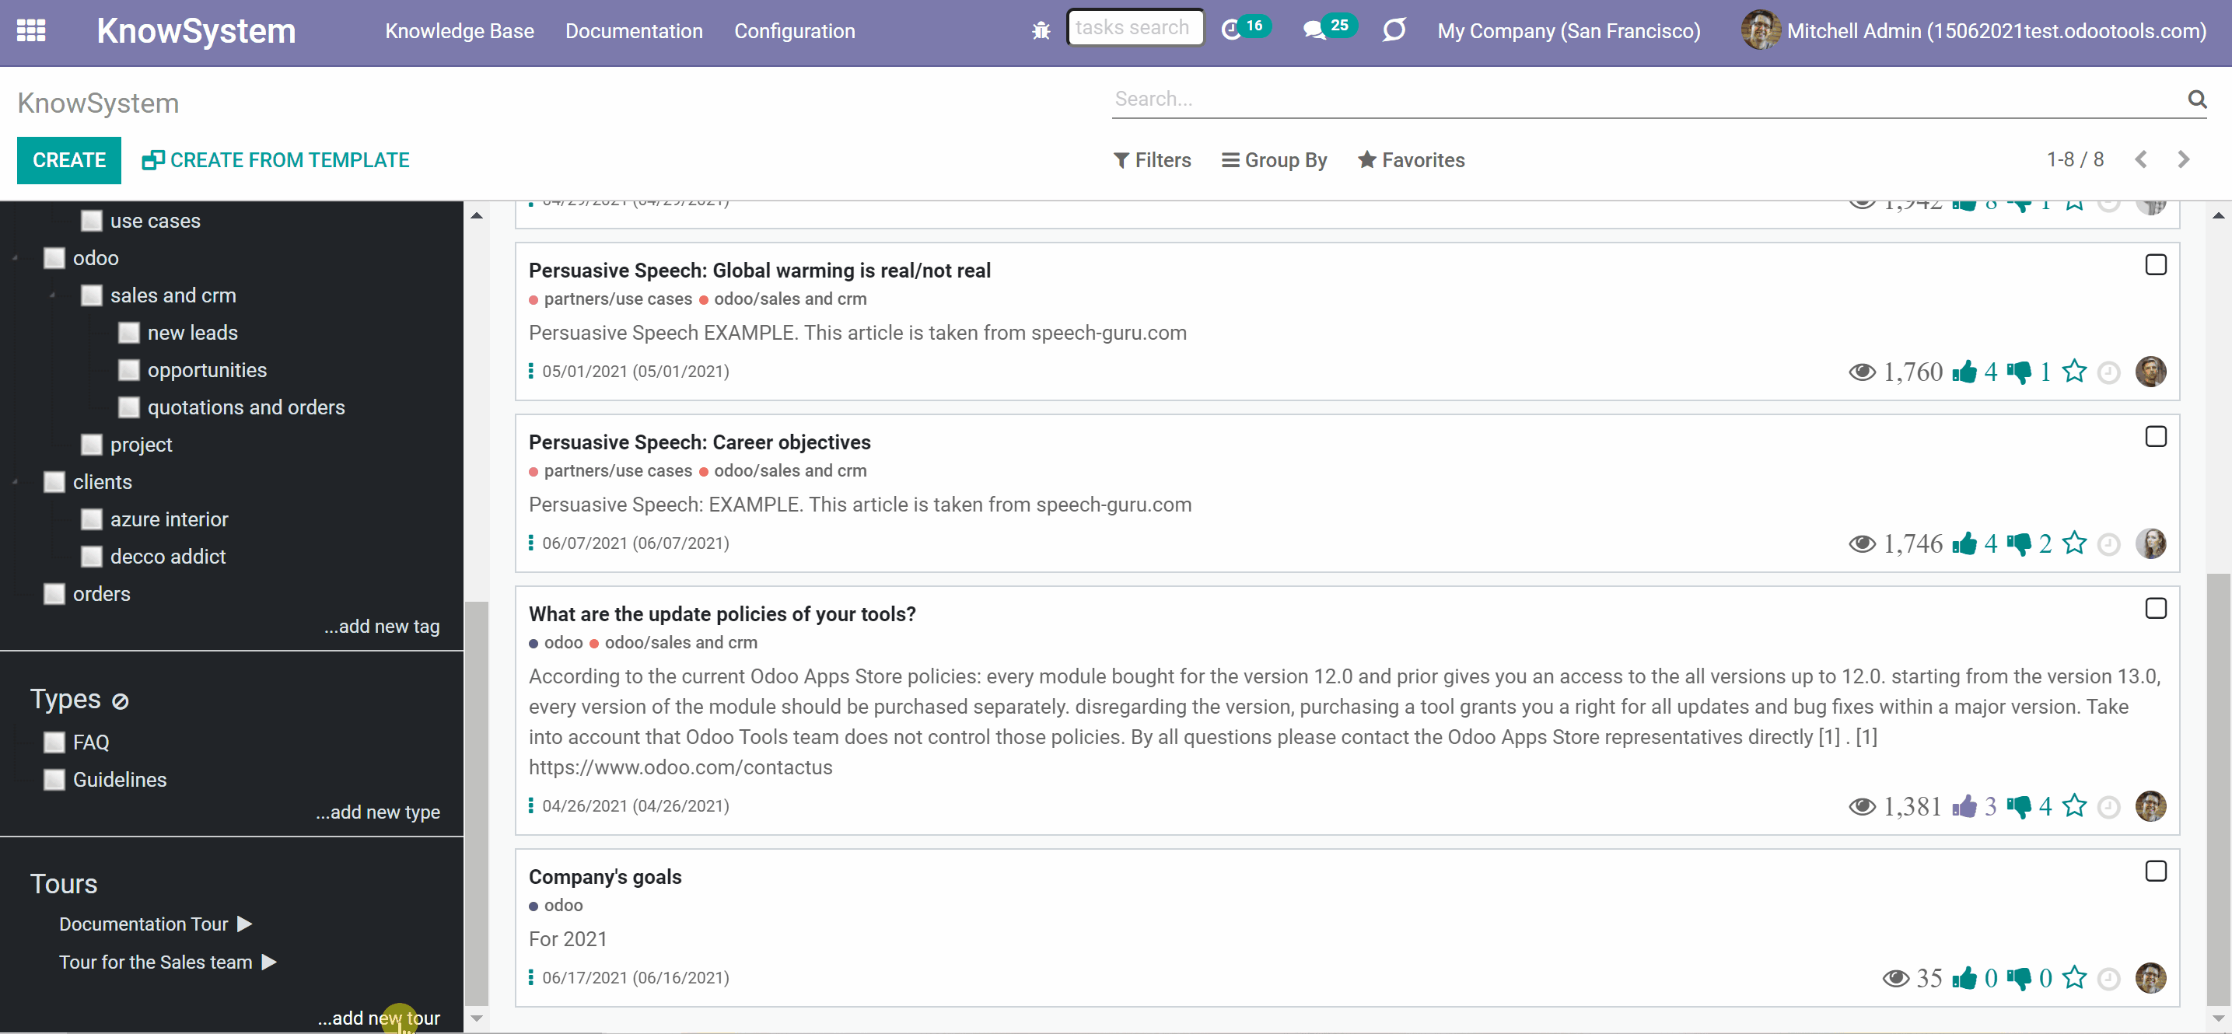Viewport: 2232px width, 1034px height.
Task: Open the Filters dropdown
Action: 1152,159
